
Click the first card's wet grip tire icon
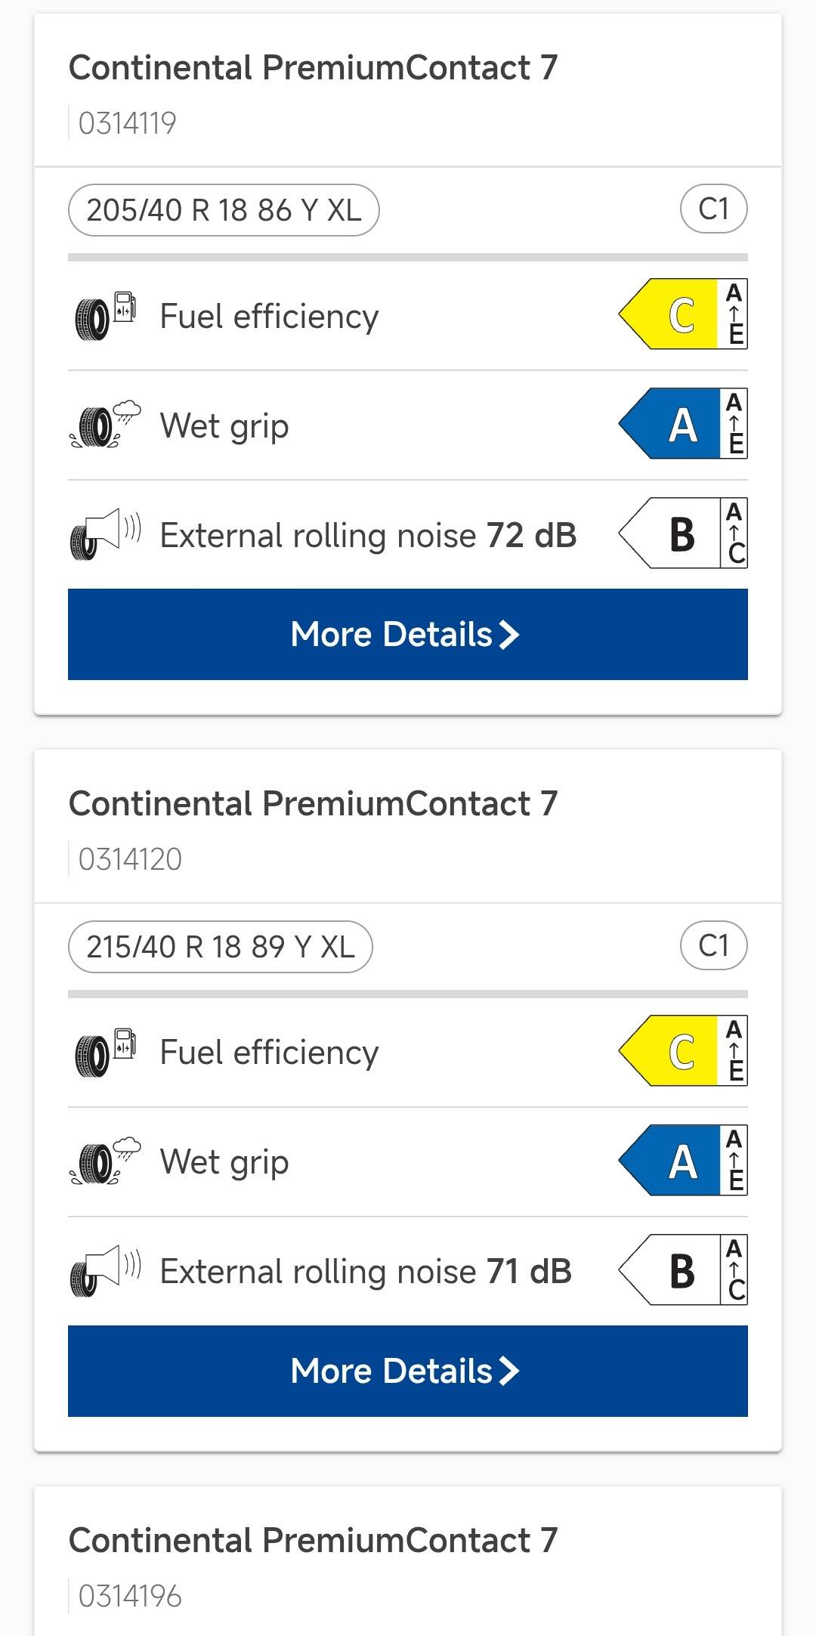pyautogui.click(x=104, y=426)
